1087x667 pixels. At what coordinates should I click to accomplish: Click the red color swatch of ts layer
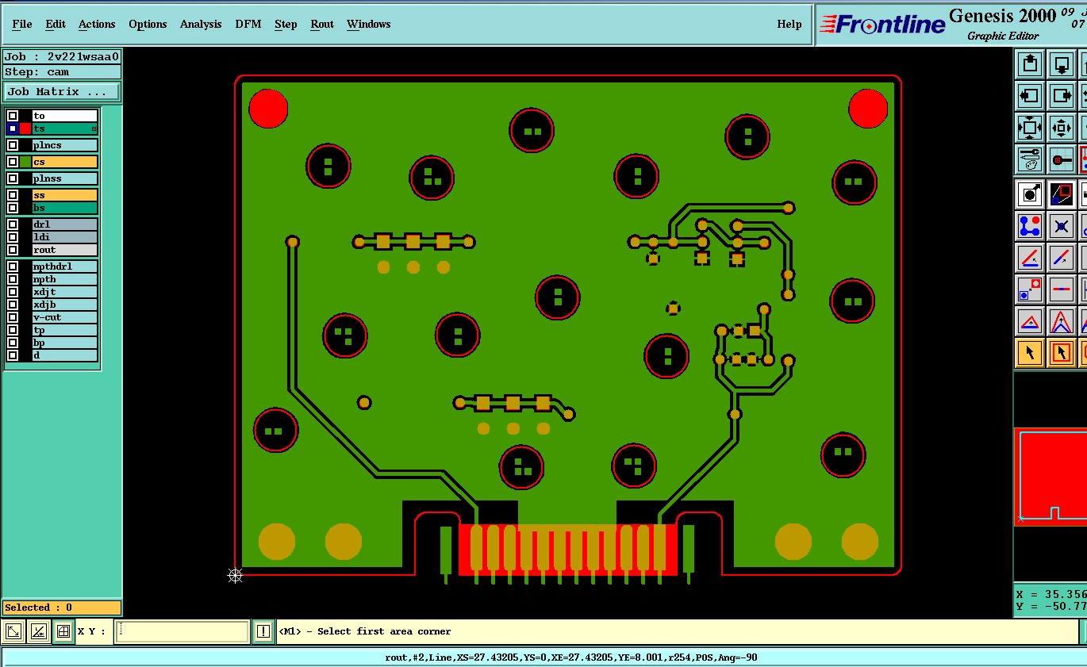pos(25,128)
